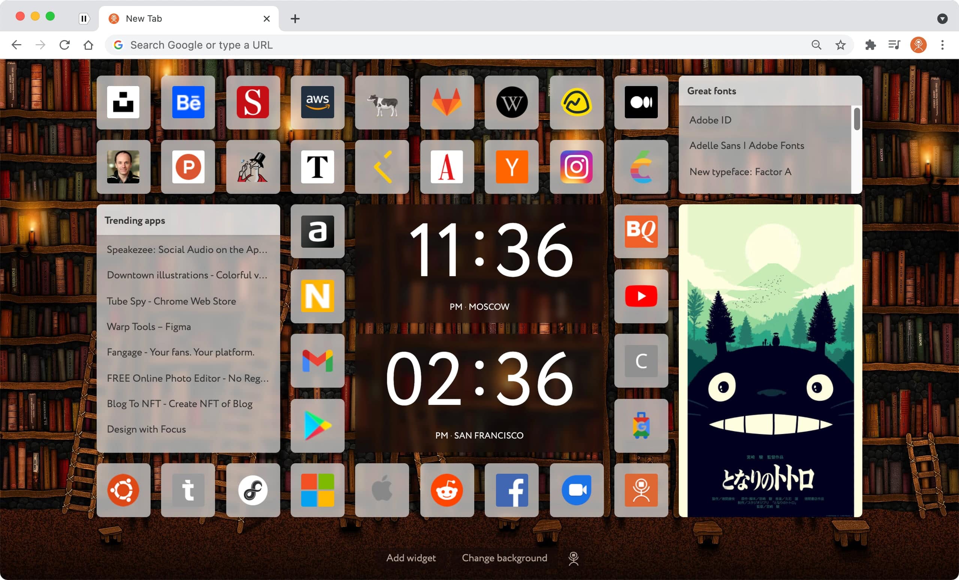This screenshot has width=959, height=580.
Task: Open the man portrait photo tile
Action: tap(123, 167)
